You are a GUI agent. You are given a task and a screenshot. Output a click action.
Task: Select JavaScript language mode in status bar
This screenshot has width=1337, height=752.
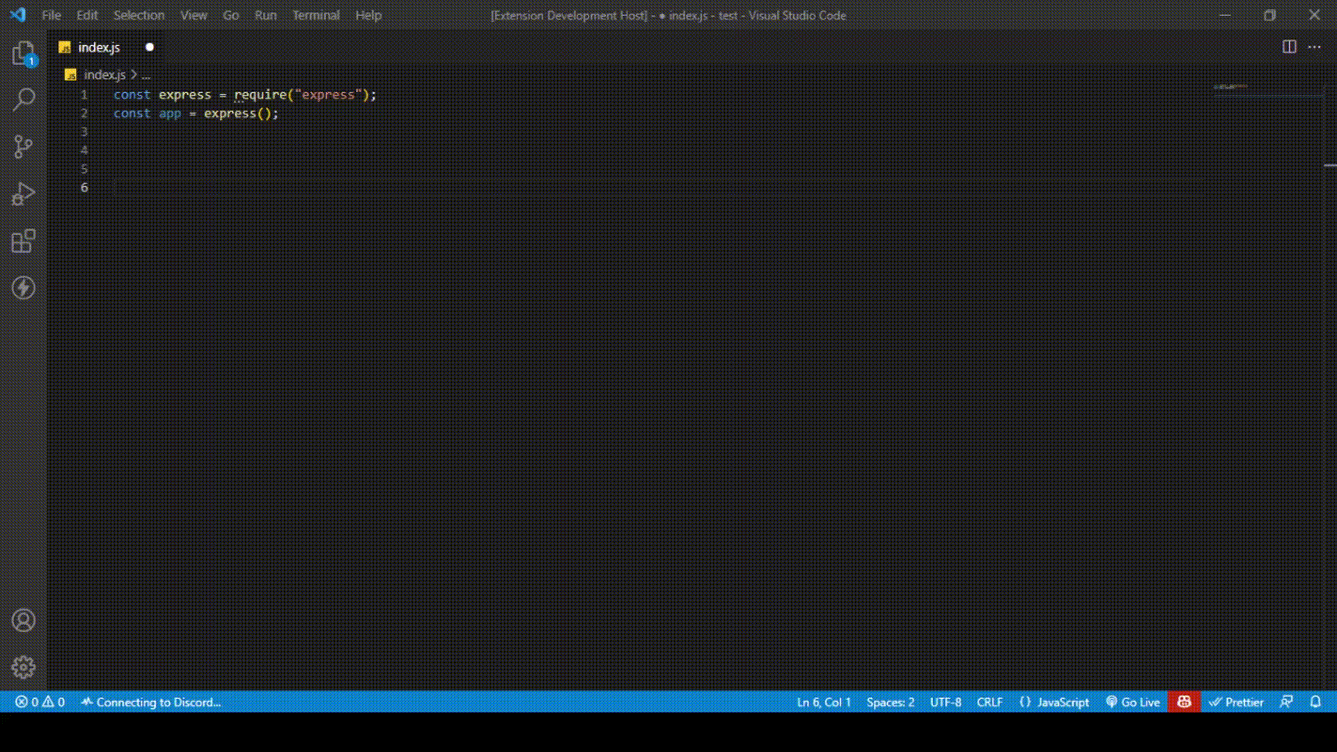click(x=1054, y=702)
